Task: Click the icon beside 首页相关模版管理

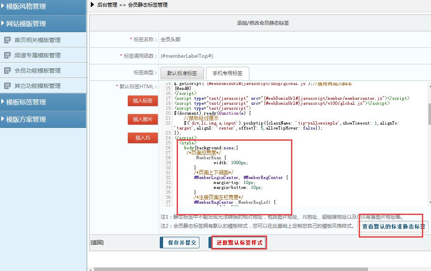Action: 7,40
